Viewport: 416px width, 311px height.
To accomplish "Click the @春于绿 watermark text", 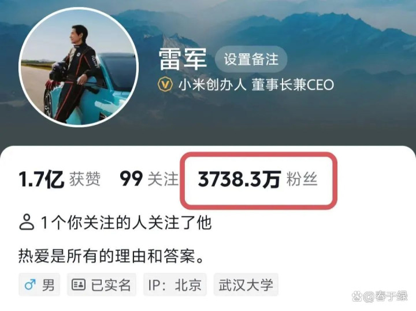I will 385,296.
